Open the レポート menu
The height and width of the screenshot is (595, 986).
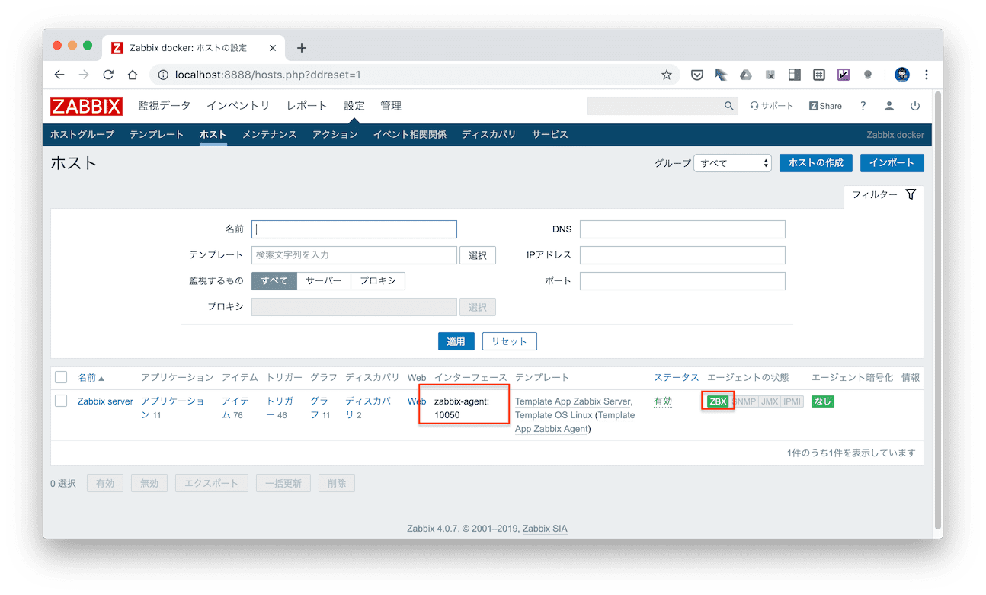point(307,106)
